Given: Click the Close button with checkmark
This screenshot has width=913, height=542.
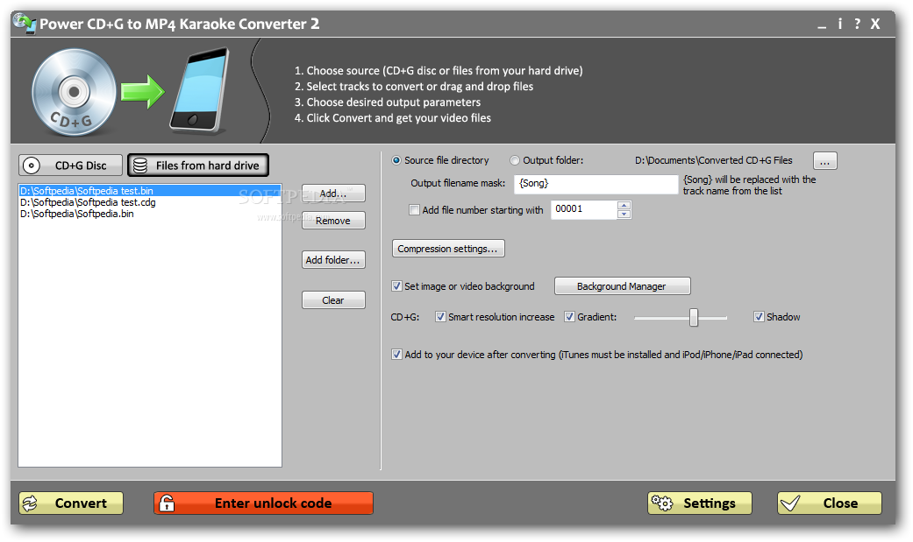Looking at the screenshot, I should point(830,503).
